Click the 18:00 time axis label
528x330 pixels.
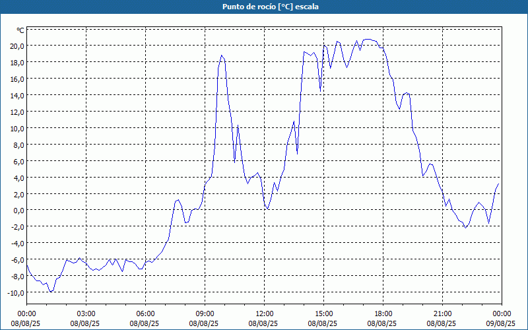tap(383, 313)
